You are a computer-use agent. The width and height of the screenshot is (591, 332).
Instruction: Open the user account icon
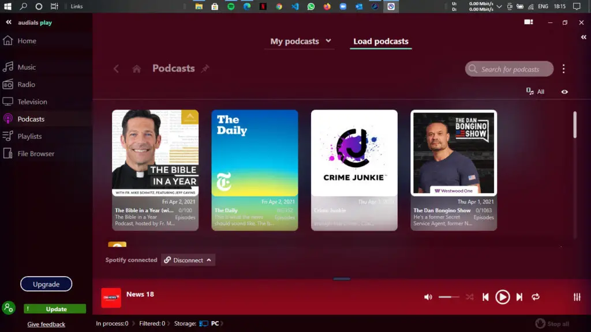pyautogui.click(x=8, y=308)
